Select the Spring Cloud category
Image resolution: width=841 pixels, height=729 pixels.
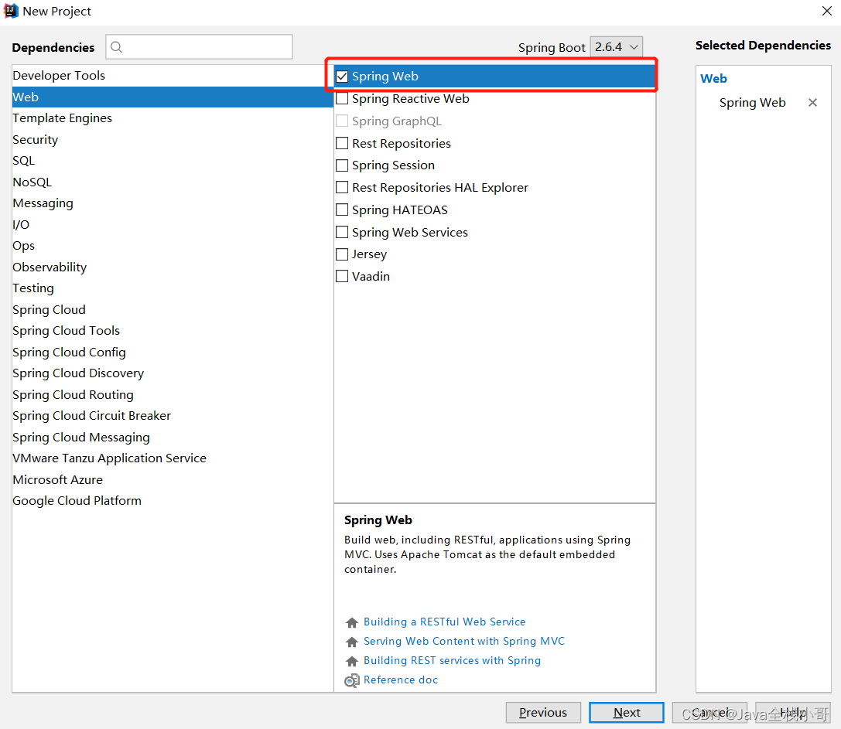click(173, 310)
